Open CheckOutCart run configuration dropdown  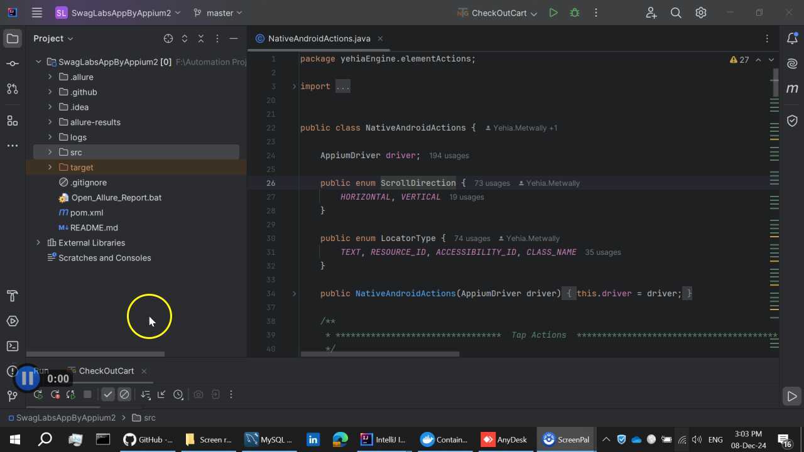click(x=535, y=13)
